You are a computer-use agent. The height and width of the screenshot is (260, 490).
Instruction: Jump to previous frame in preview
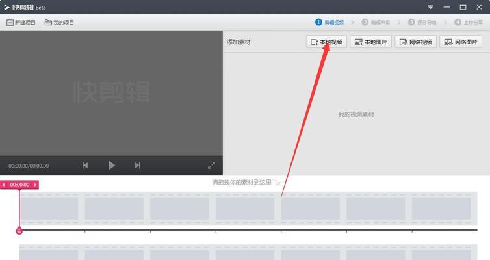pyautogui.click(x=85, y=165)
